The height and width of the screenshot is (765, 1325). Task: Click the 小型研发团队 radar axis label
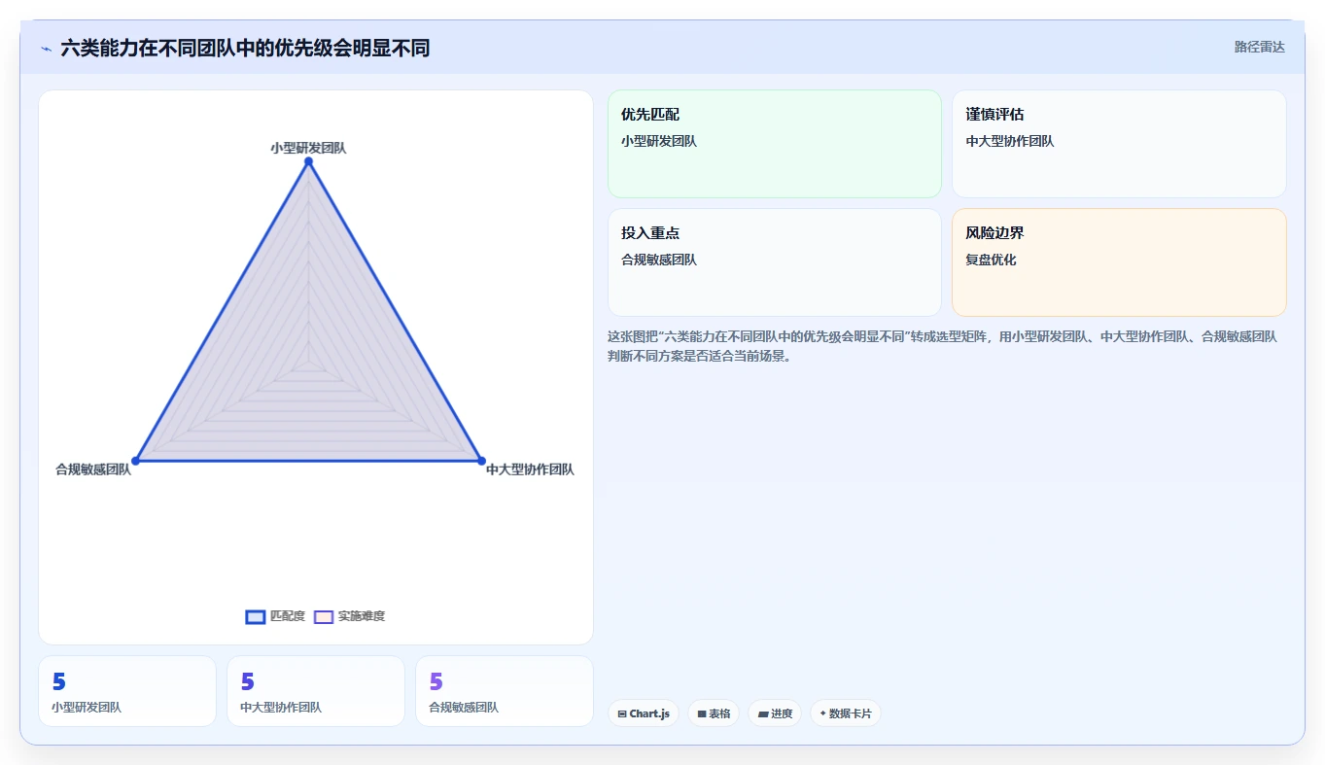[308, 148]
